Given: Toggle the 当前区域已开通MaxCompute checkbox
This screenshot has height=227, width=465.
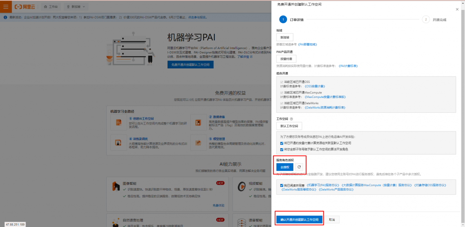Looking at the screenshot, I should (282, 92).
